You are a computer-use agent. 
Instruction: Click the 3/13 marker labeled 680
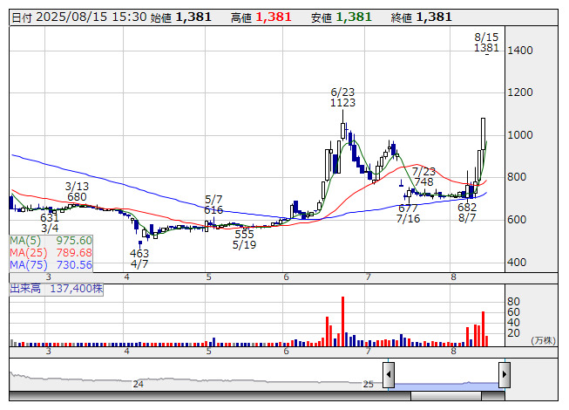point(77,192)
